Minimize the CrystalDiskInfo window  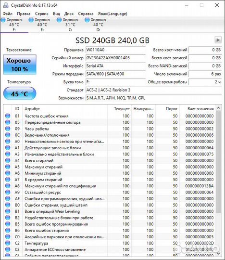click(187, 5)
